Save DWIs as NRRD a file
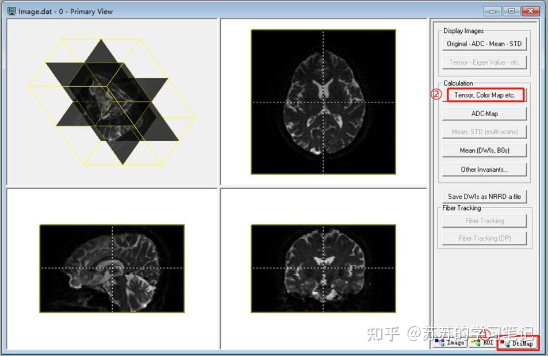Screen dimensions: 548x356 coord(484,196)
